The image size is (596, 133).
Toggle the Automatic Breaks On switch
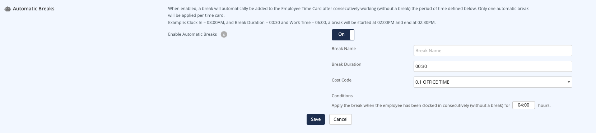pyautogui.click(x=343, y=35)
